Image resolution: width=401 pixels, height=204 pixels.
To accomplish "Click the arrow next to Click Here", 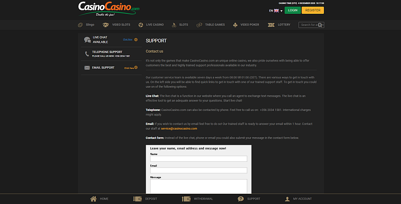I will click(136, 68).
